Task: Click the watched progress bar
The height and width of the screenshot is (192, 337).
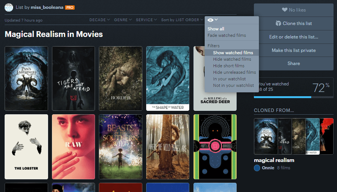Action: pos(294,97)
